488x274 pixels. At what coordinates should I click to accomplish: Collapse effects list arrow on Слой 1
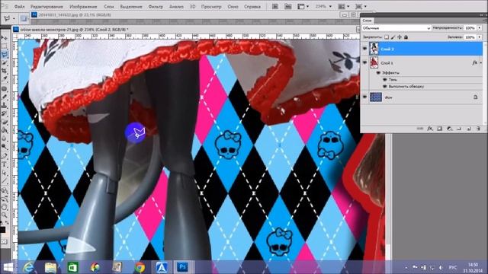(481, 62)
